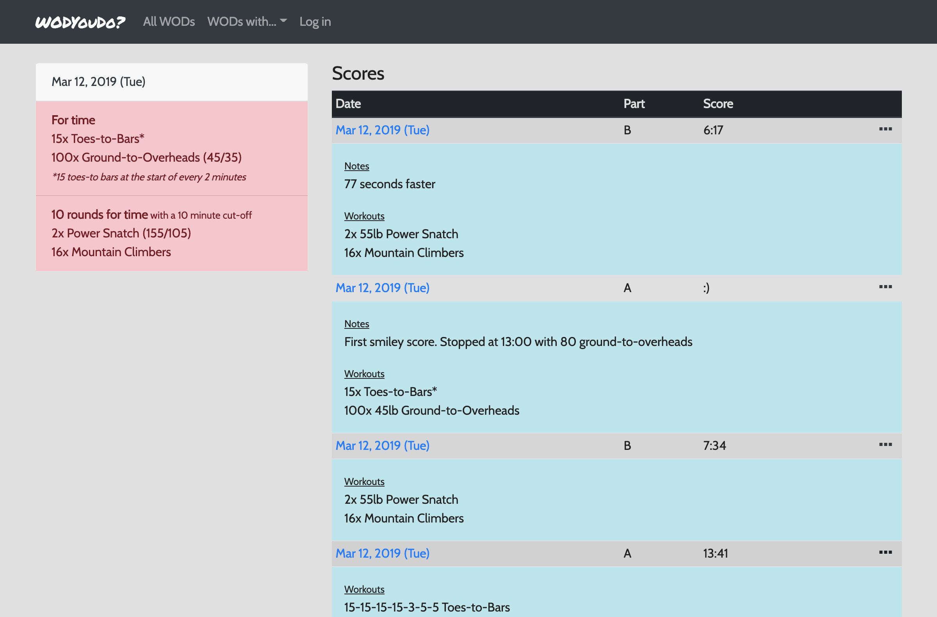Click the Scores heading
The width and height of the screenshot is (937, 617).
[x=358, y=73]
